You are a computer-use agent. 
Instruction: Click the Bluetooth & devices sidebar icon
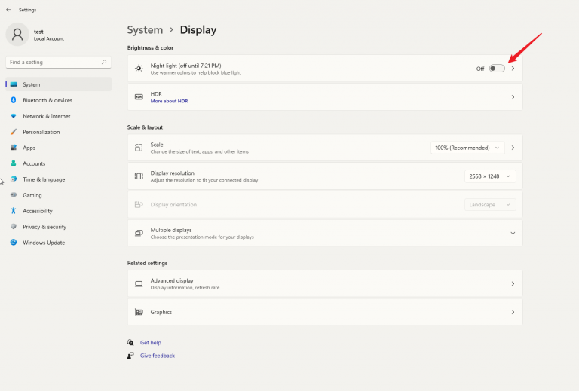coord(14,100)
